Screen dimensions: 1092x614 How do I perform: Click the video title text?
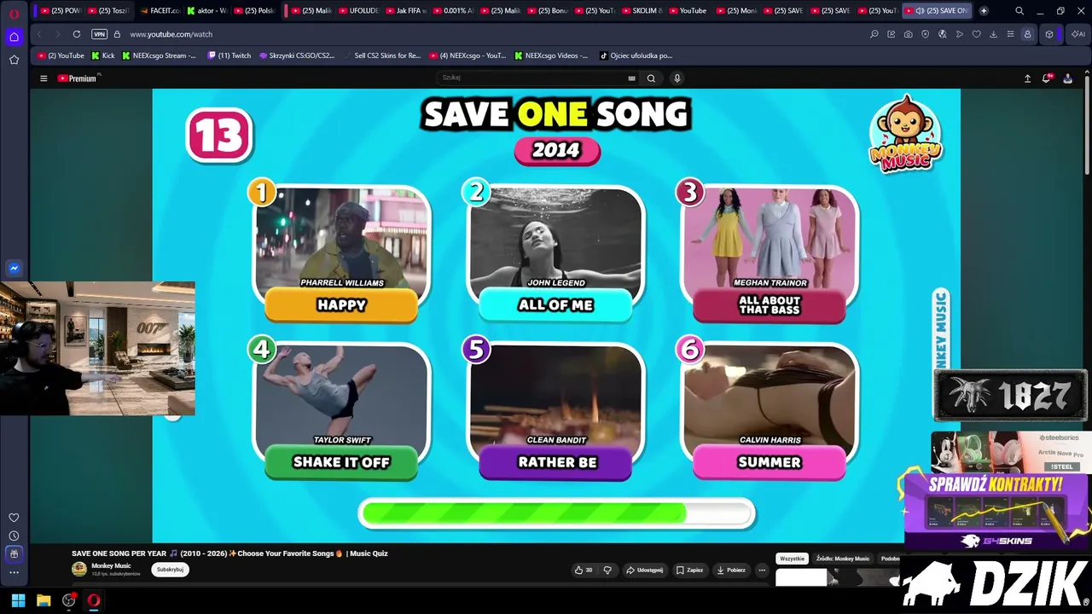pyautogui.click(x=229, y=553)
